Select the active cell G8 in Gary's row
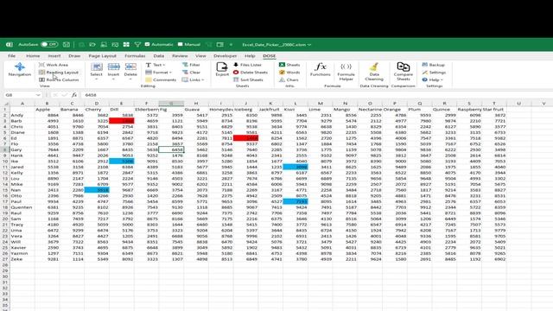Screen dimensions: 553x311 point(171,149)
